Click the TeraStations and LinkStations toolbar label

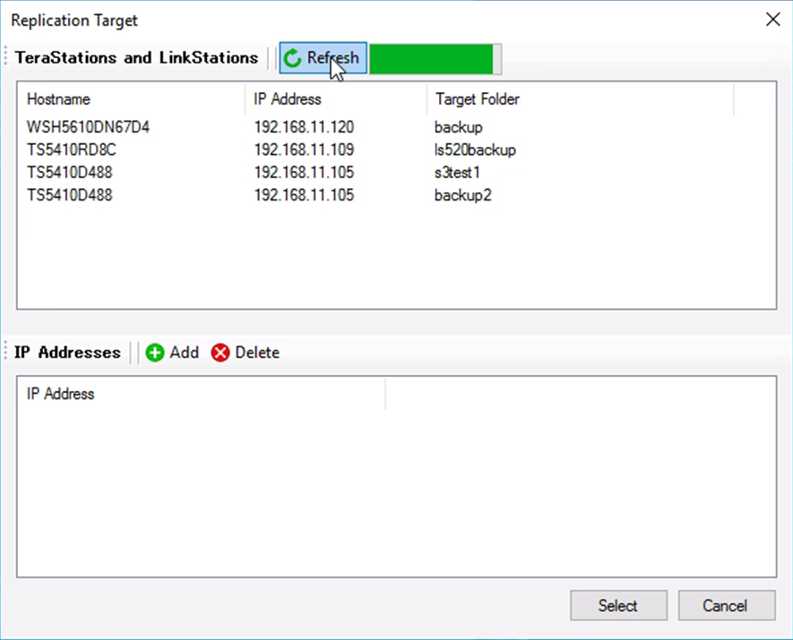coord(136,58)
